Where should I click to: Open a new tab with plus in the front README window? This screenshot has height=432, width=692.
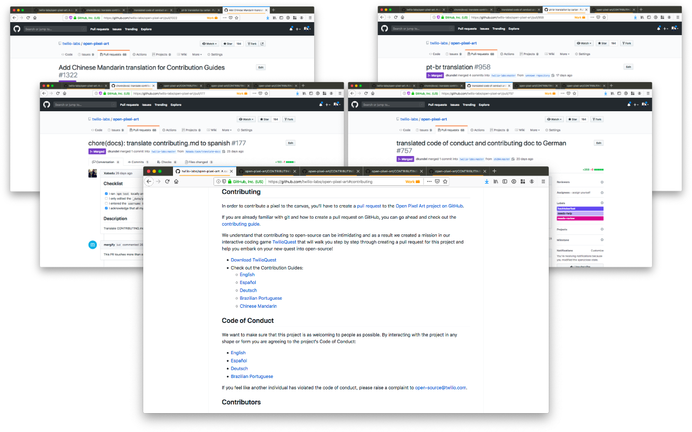(494, 171)
